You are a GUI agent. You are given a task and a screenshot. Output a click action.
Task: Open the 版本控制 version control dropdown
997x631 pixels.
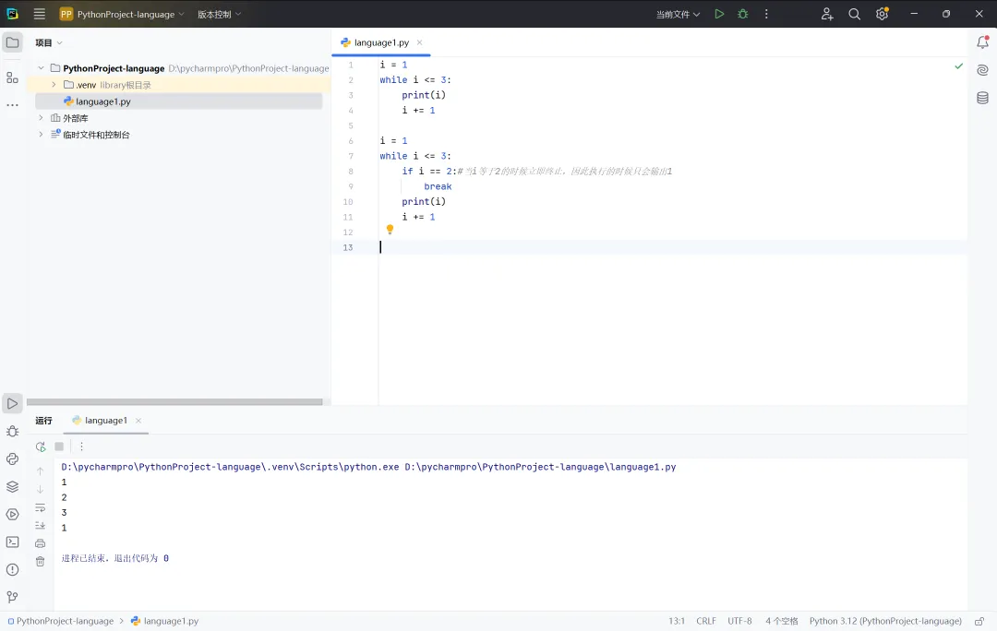tap(220, 14)
